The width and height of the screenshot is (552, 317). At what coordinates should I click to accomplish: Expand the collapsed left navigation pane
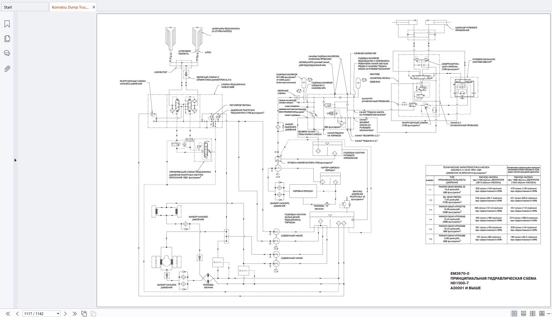click(x=15, y=160)
